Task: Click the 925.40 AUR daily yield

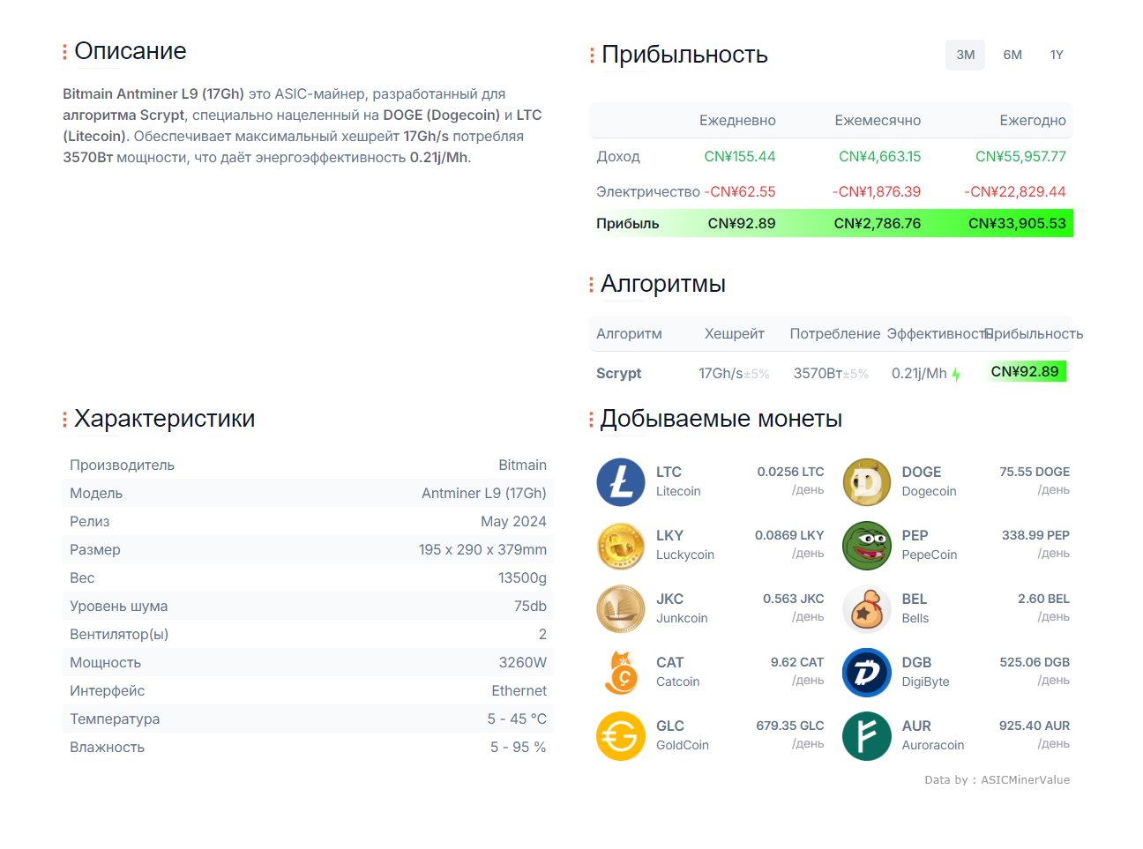Action: click(1035, 726)
